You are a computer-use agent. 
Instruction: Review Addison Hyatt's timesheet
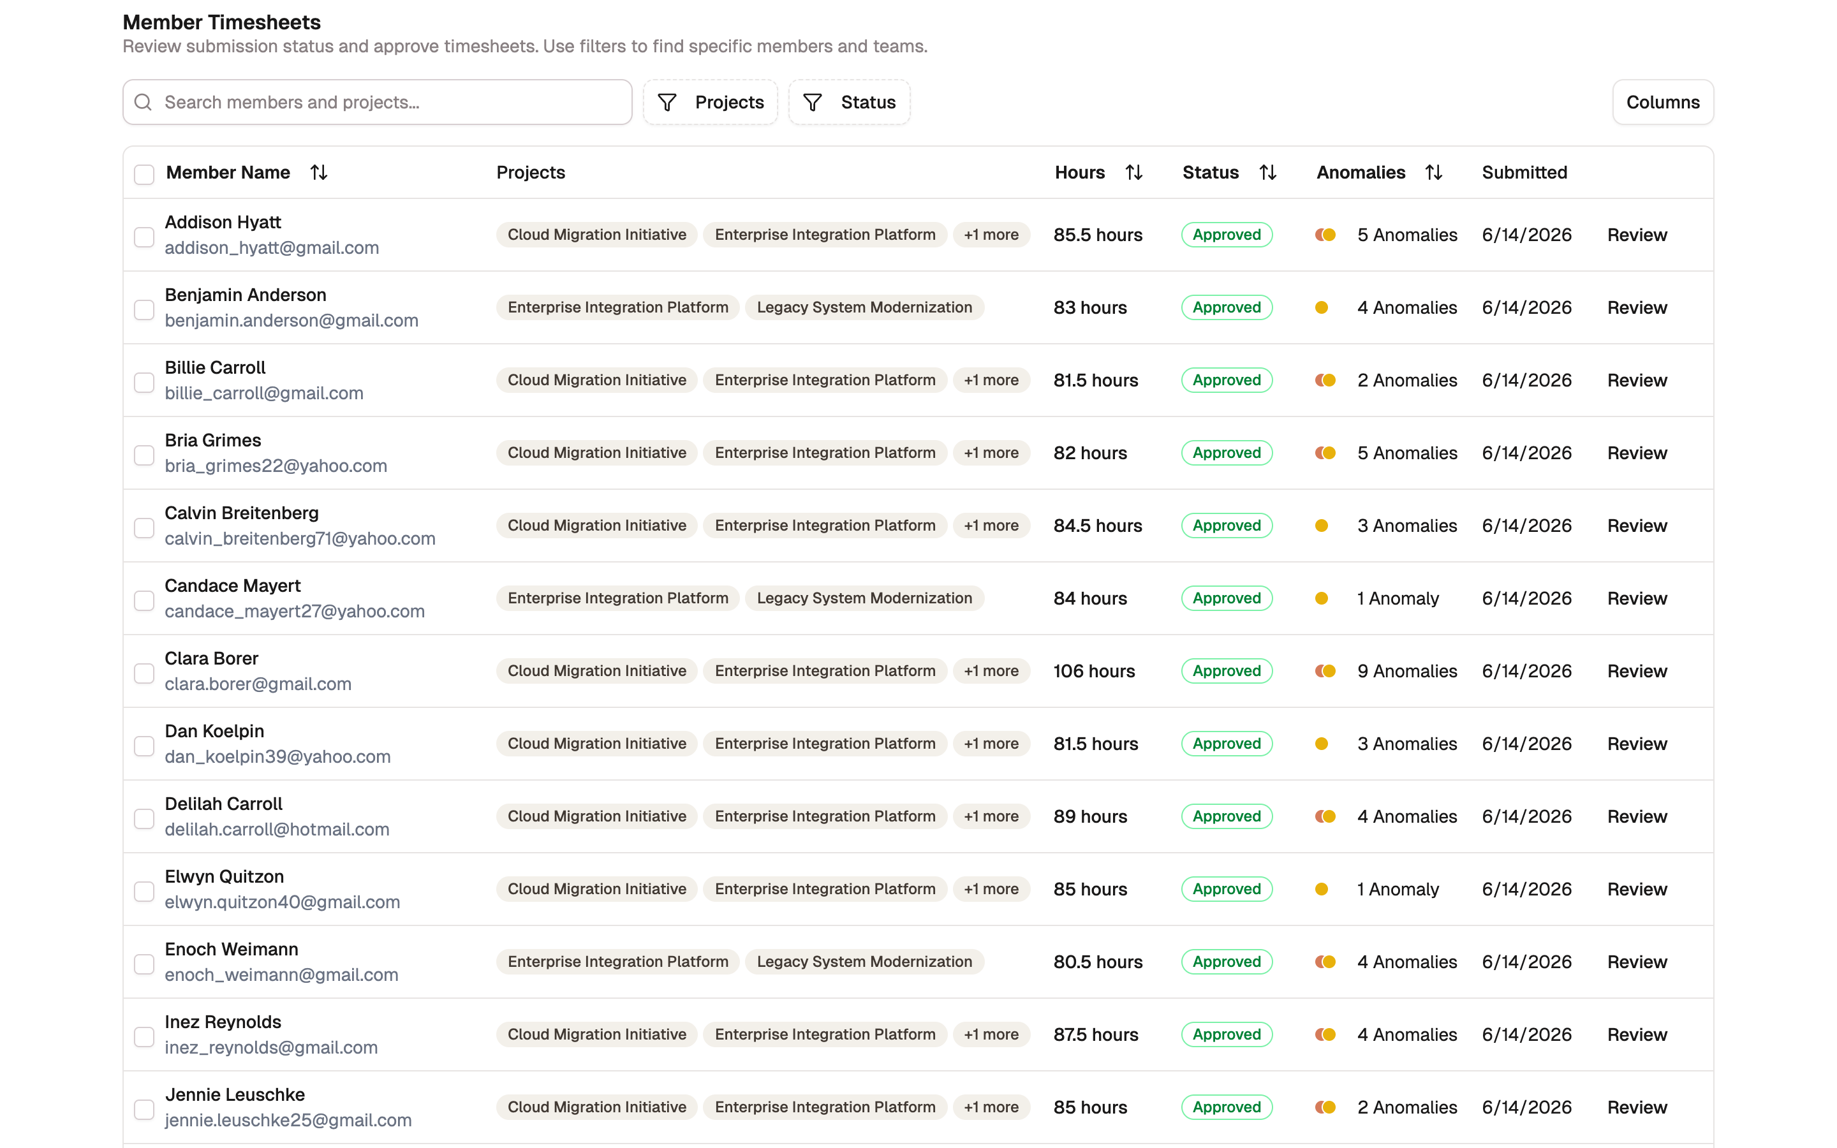(x=1637, y=235)
